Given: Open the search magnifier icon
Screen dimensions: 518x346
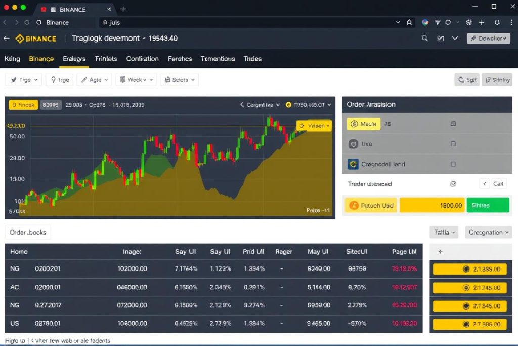Looking at the screenshot, I should [425, 39].
